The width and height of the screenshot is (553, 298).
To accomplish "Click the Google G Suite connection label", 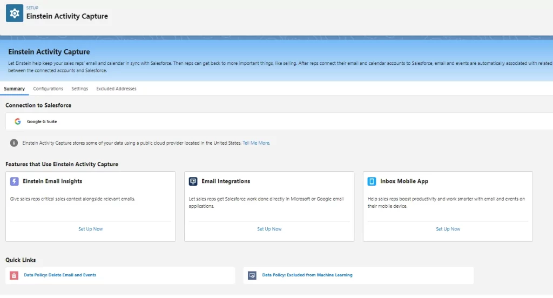I will (x=42, y=121).
